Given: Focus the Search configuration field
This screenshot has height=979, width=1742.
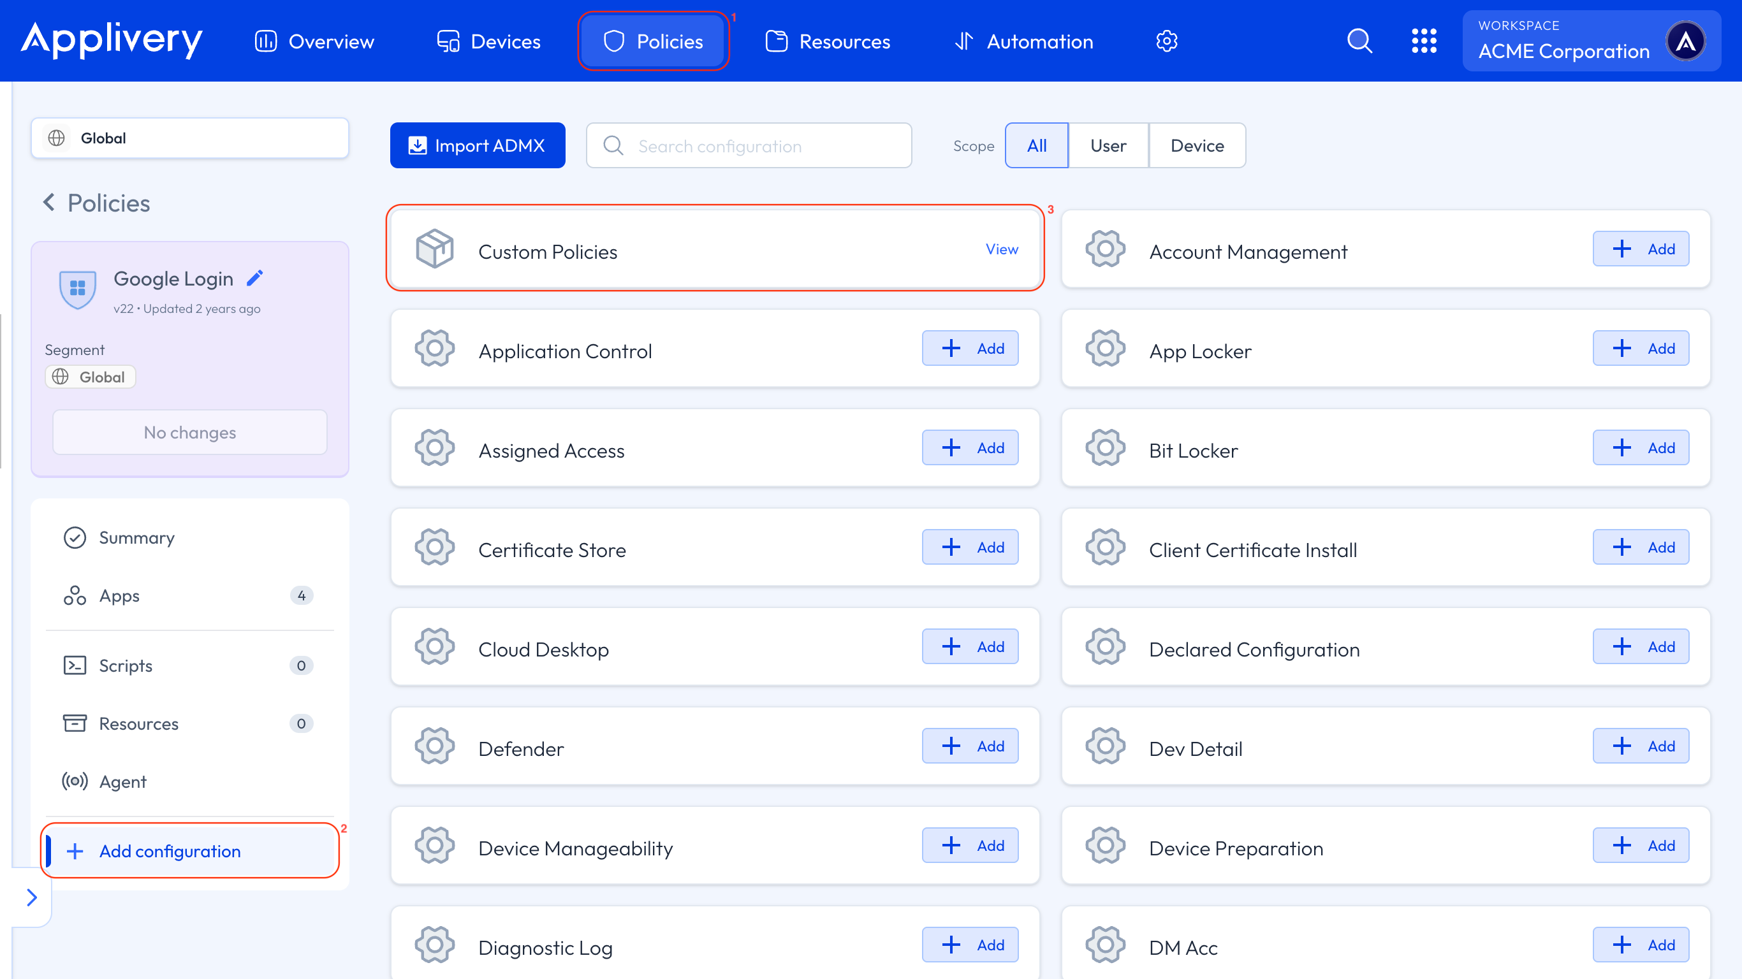Looking at the screenshot, I should (x=749, y=145).
